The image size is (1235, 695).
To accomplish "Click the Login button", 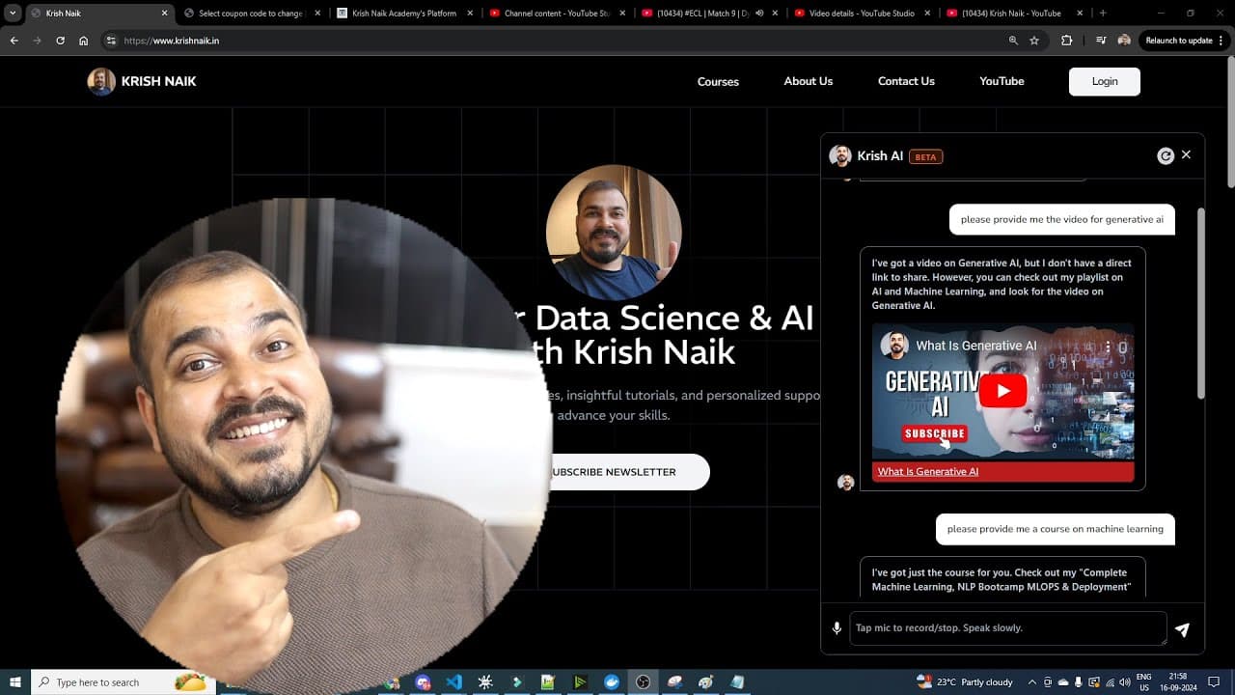I will [1104, 81].
